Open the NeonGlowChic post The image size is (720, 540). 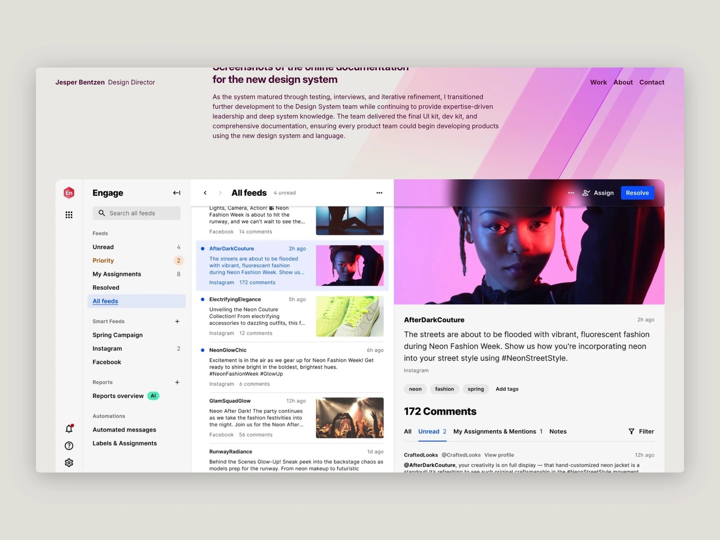292,367
